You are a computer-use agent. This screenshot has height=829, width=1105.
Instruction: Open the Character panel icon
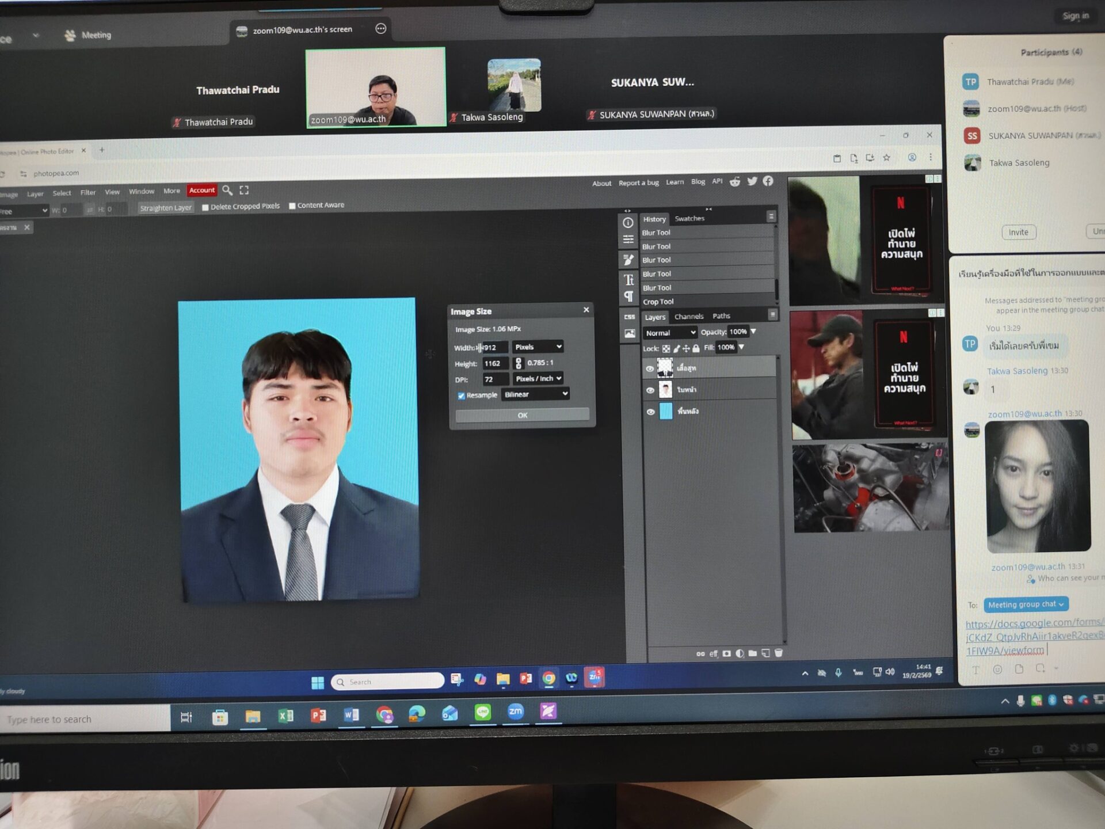(628, 280)
